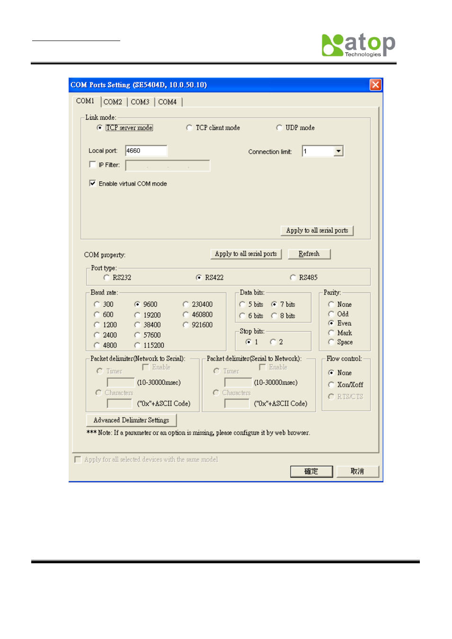Switch to the COM1 tab
This screenshot has height=639, width=452.
(x=85, y=101)
